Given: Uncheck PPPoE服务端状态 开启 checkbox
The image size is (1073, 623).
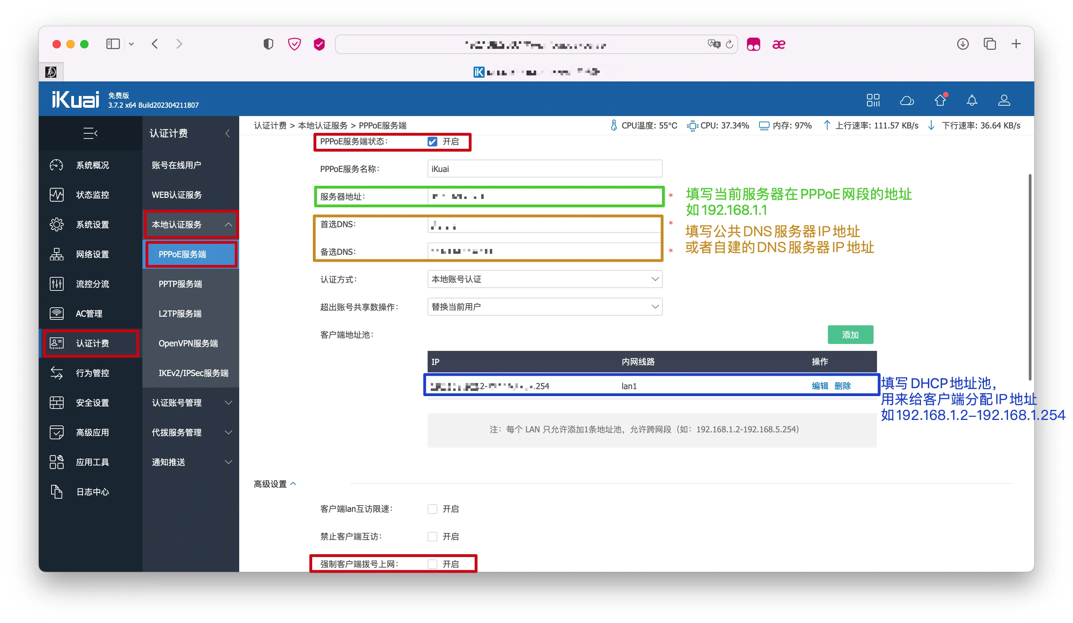Looking at the screenshot, I should (432, 142).
